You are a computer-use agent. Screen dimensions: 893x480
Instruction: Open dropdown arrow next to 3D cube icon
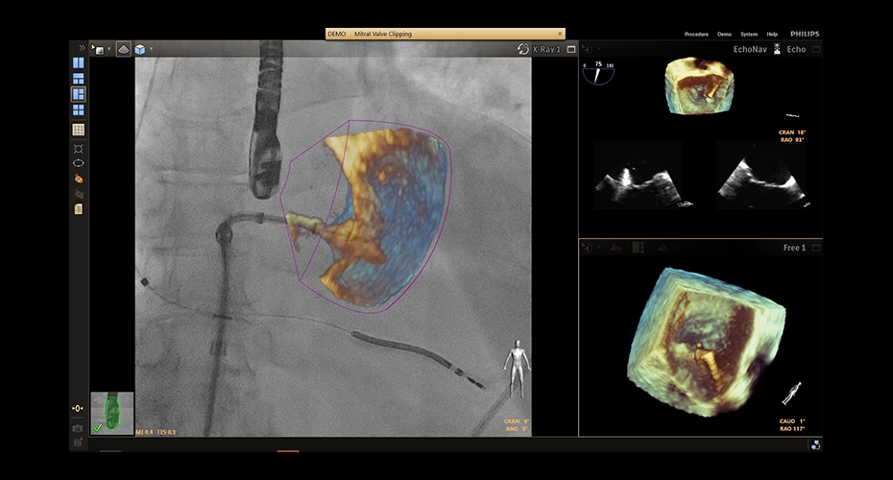tap(151, 49)
